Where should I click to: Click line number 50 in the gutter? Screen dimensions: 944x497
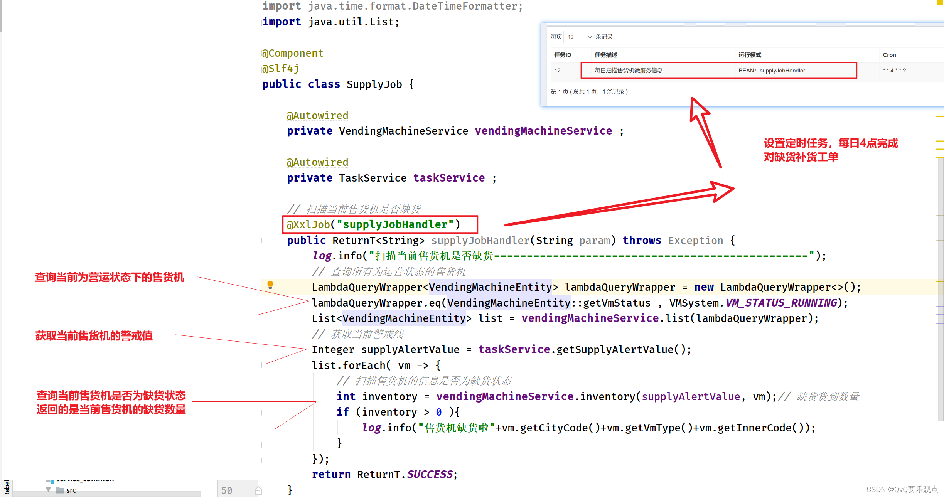[227, 490]
